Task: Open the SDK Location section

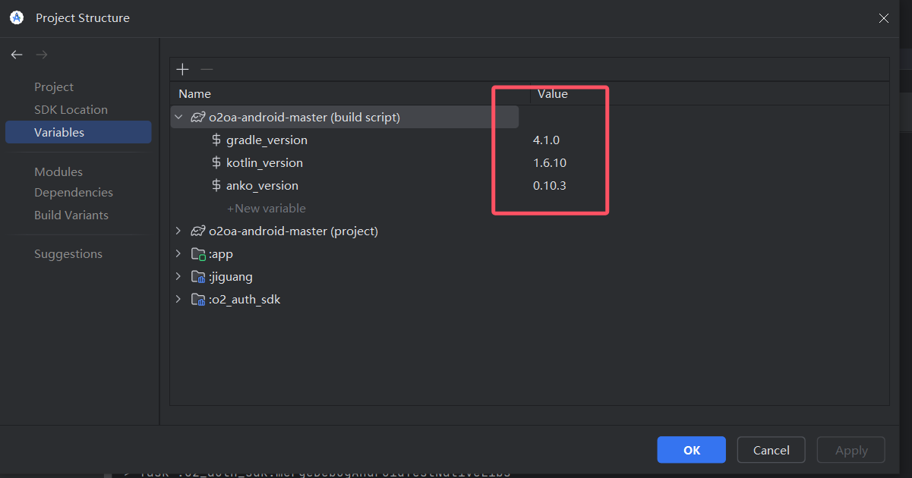Action: [71, 110]
